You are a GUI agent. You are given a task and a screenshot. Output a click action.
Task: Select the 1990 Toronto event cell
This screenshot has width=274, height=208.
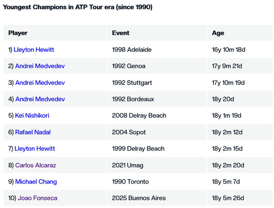pyautogui.click(x=130, y=182)
